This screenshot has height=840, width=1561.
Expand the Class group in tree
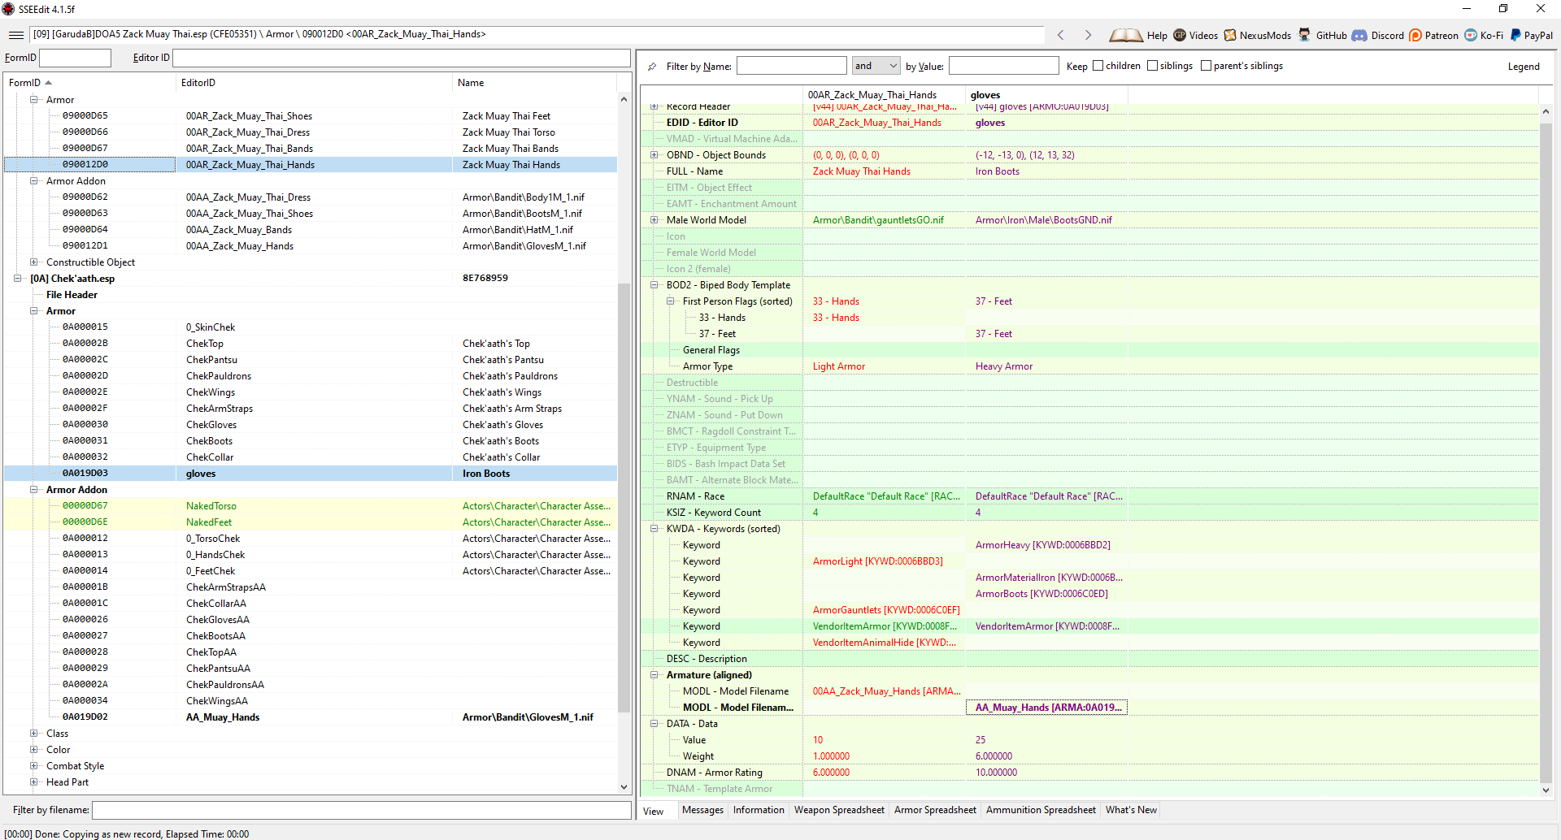(x=33, y=734)
